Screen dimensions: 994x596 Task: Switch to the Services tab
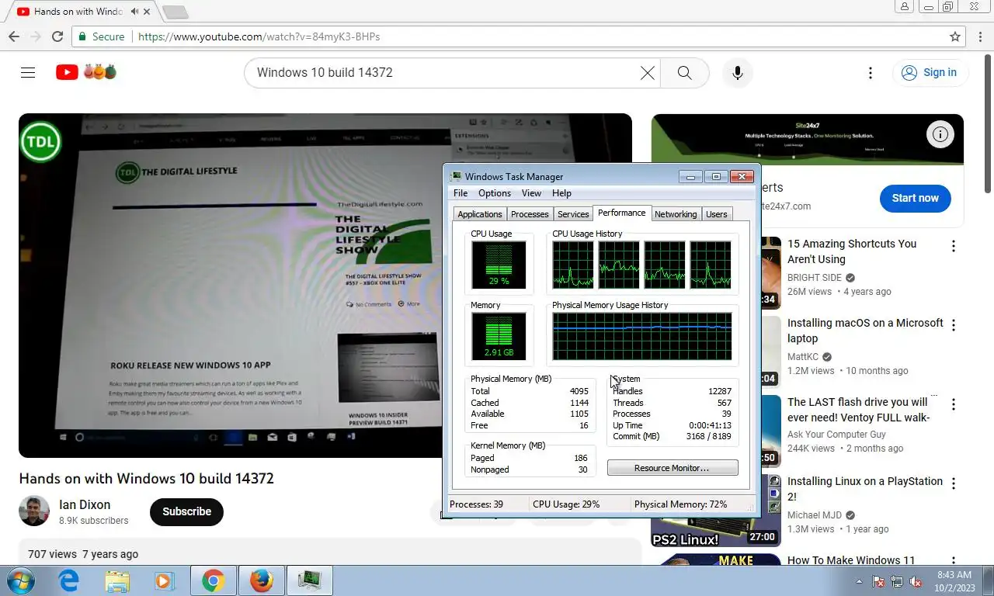click(x=573, y=214)
